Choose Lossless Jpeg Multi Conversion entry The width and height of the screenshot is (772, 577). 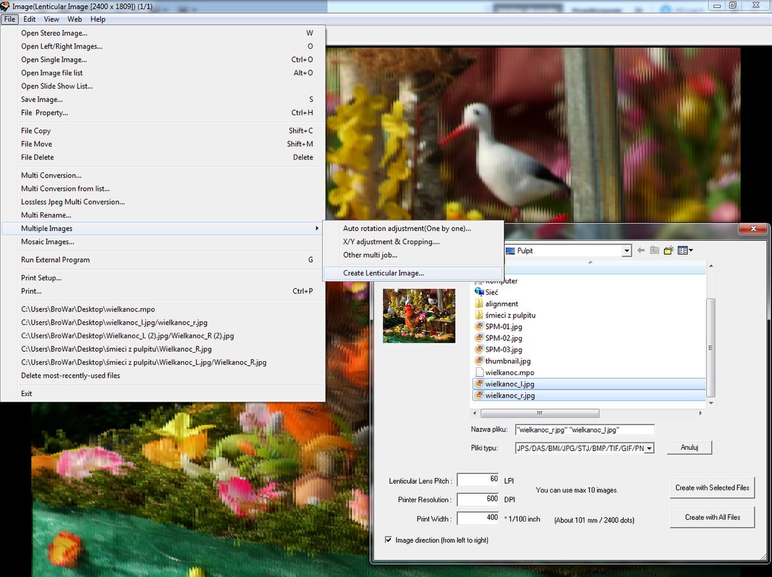(x=163, y=202)
